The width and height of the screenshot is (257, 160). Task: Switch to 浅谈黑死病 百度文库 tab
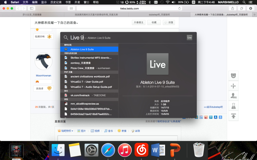(x=96, y=15)
